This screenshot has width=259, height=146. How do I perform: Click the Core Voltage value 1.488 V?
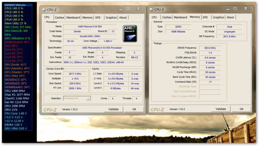108,41
